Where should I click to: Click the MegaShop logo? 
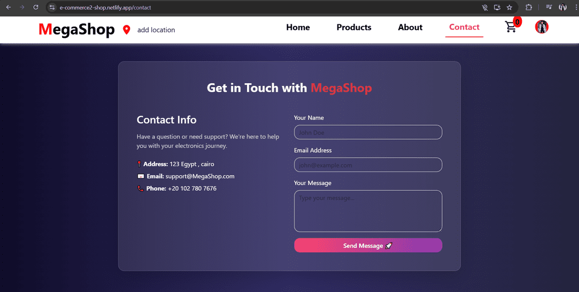tap(76, 29)
